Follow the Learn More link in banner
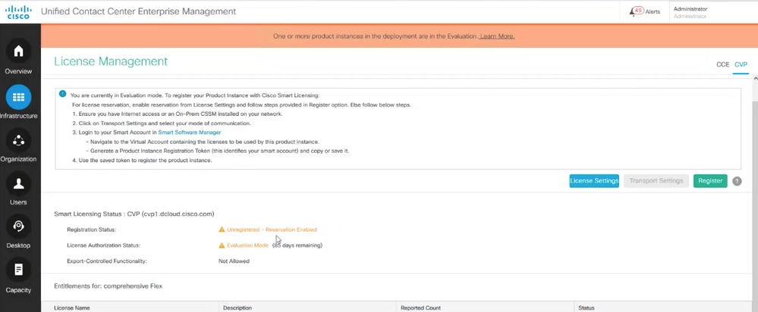The image size is (758, 312). coord(497,36)
